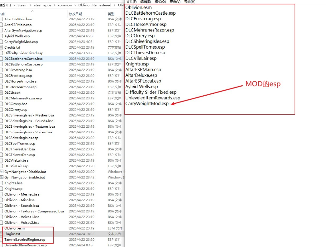The width and height of the screenshot is (326, 247).
Task: Select Oblivion.esm in file list
Action: [x=15, y=228]
